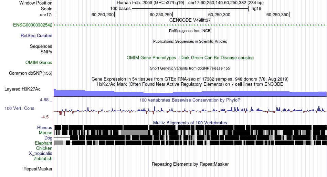Click Short Genetic Variants from dbSNP title

tap(190, 68)
